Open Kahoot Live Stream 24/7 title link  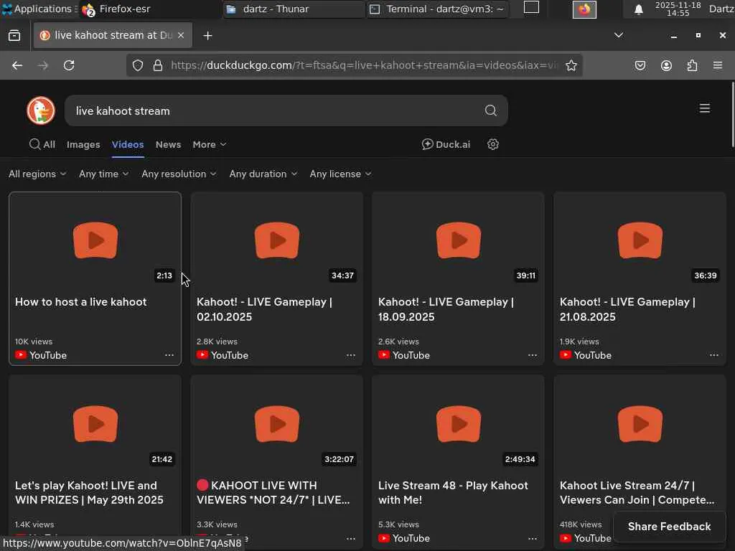pyautogui.click(x=637, y=492)
